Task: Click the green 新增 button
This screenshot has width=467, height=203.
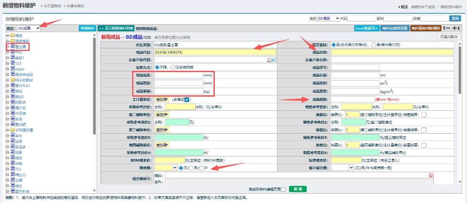Action: tap(297, 189)
